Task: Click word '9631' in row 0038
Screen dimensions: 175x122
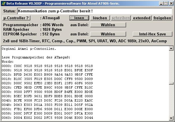Action: coord(38,96)
